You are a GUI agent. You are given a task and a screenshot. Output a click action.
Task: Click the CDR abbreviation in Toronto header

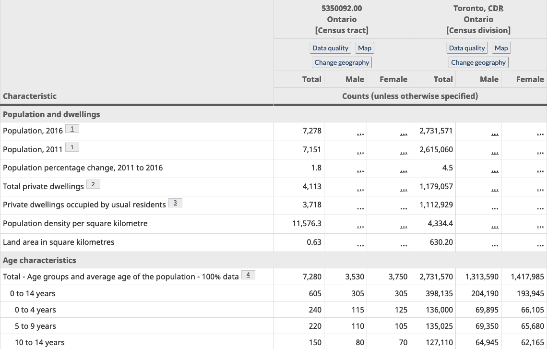(496, 8)
